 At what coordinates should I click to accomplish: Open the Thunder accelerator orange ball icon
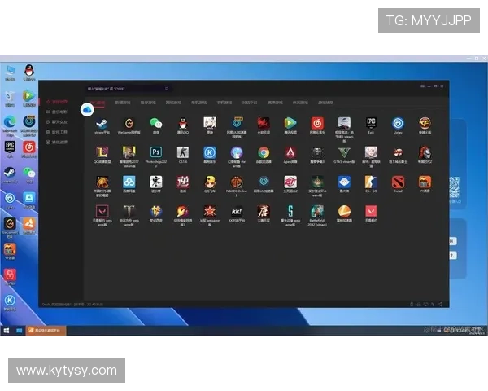tap(344, 211)
